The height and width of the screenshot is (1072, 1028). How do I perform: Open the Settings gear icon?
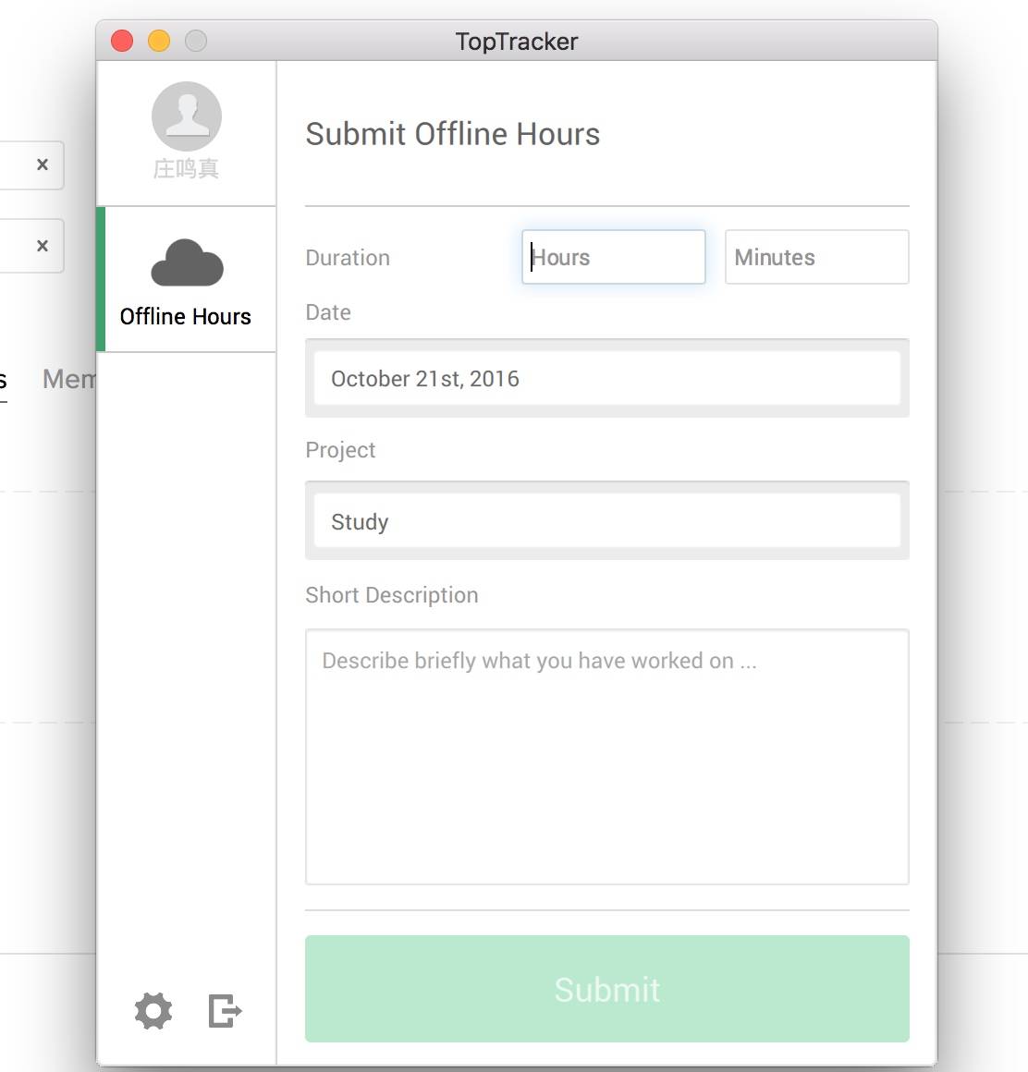tap(153, 1010)
